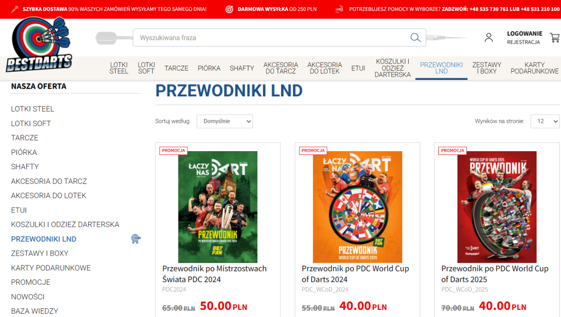The image size is (561, 317).
Task: Click the free shipping target icon
Action: click(x=230, y=9)
